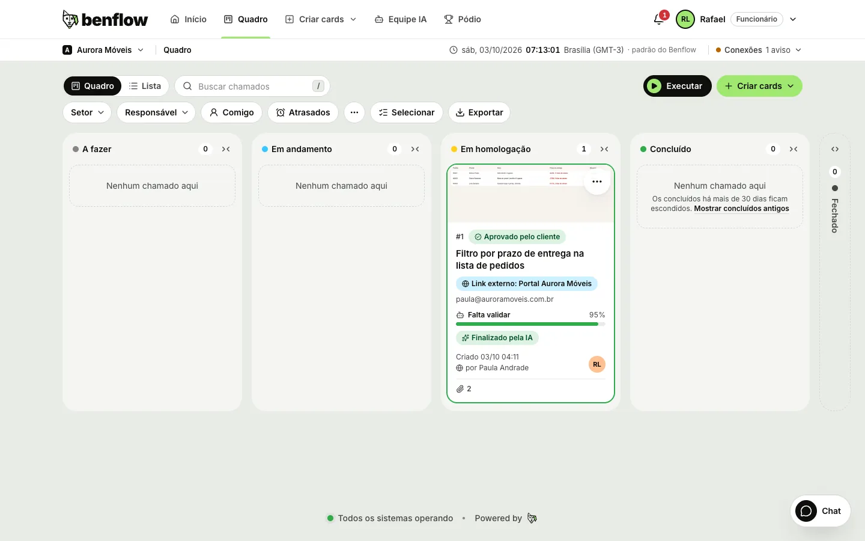The height and width of the screenshot is (541, 865).
Task: Open the Responsável dropdown
Action: pyautogui.click(x=156, y=112)
